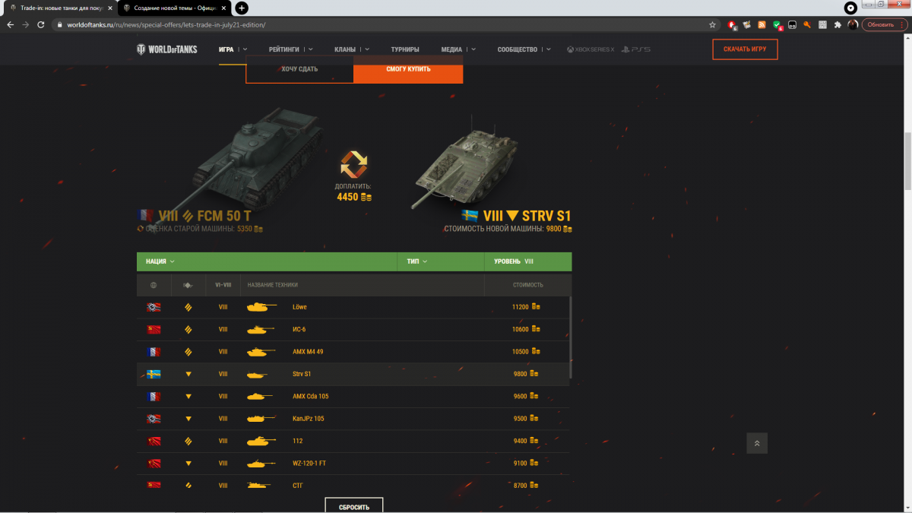Go back in browser history
The height and width of the screenshot is (513, 912).
click(10, 24)
